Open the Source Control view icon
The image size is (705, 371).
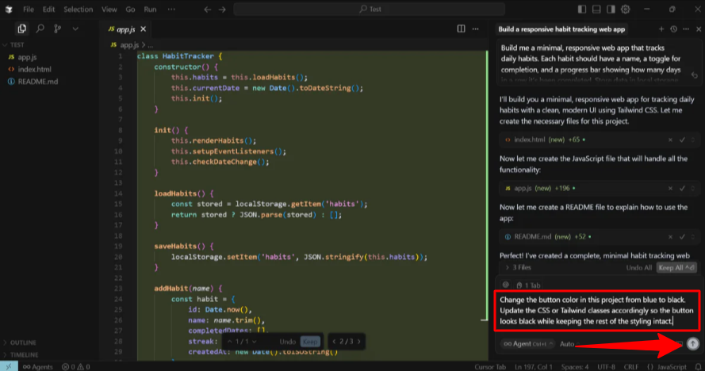[x=57, y=29]
